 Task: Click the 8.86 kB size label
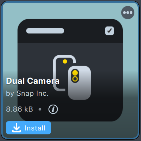point(20,109)
